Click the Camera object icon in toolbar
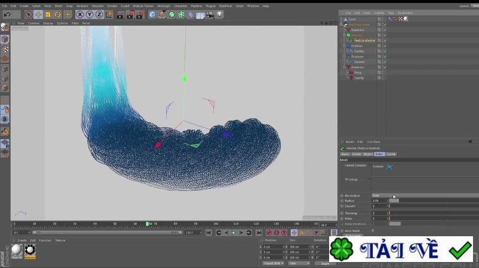The height and width of the screenshot is (268, 479). click(210, 14)
